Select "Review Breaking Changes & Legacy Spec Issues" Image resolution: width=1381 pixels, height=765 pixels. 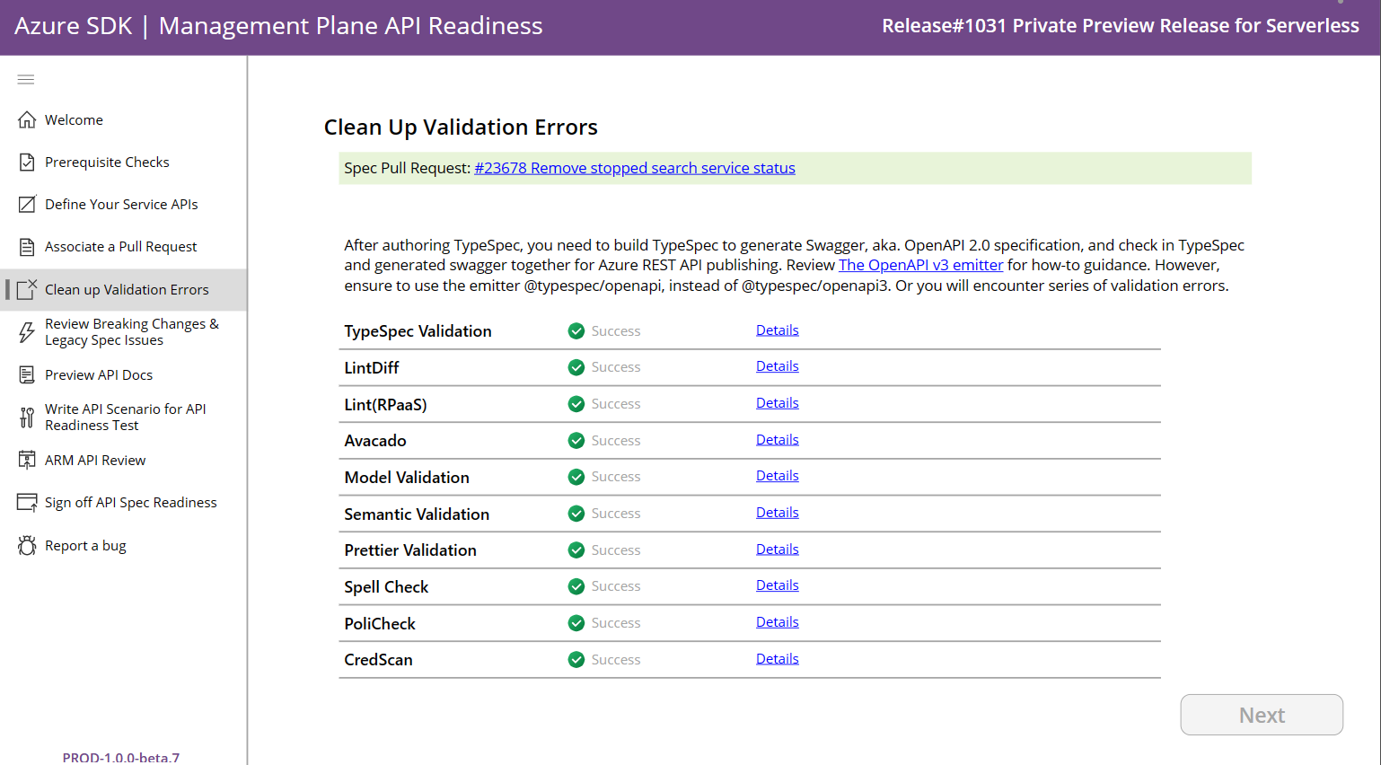pos(131,331)
